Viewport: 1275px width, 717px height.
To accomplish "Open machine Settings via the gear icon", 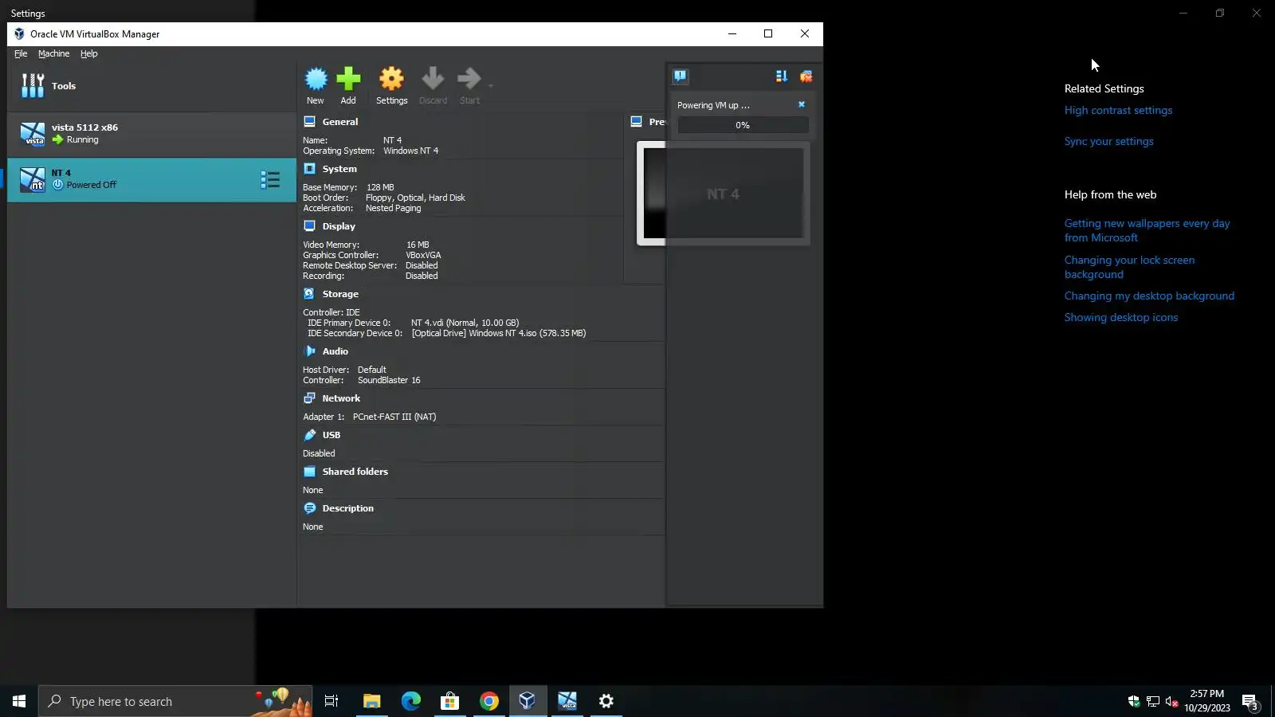I will click(x=391, y=79).
